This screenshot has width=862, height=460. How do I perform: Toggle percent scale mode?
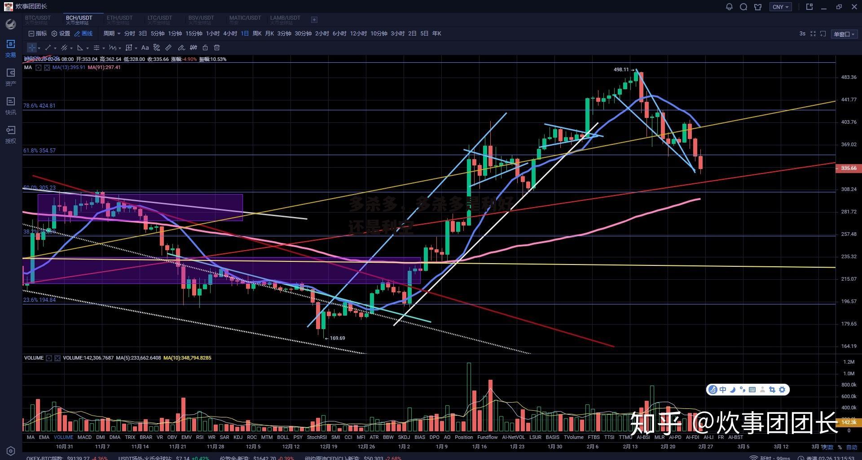pyautogui.click(x=840, y=447)
